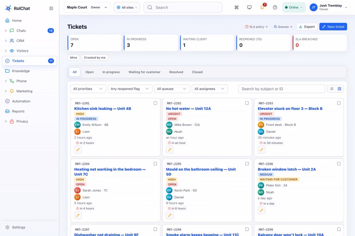
Task: Select checkbox on ticket MNT-2291
Action: click(155, 103)
